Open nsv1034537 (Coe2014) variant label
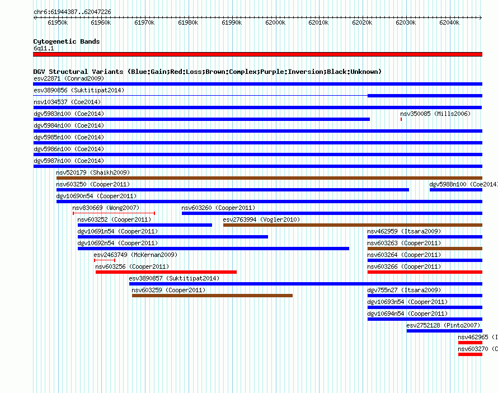The height and width of the screenshot is (393, 498). pyautogui.click(x=67, y=102)
